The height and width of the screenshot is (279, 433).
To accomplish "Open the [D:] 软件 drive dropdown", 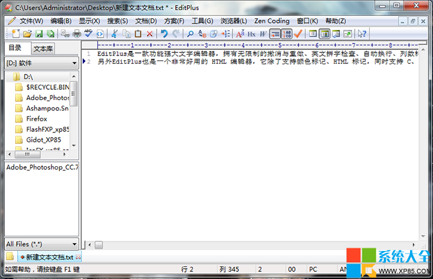I will [41, 63].
